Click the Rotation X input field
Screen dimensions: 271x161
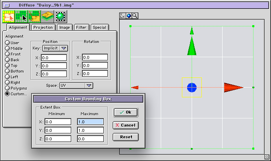(x=95, y=57)
